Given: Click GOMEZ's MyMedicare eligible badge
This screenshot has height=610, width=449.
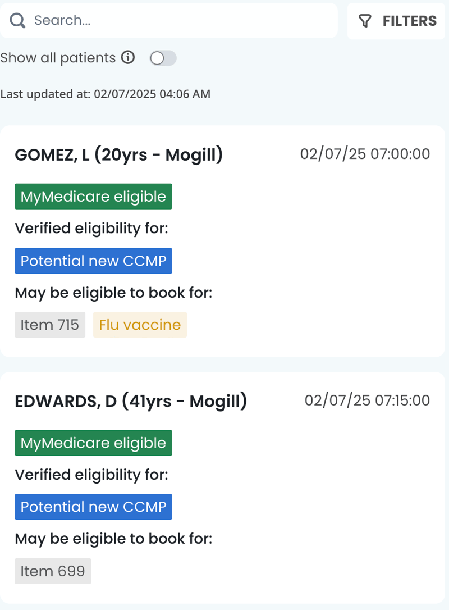Looking at the screenshot, I should pos(93,197).
